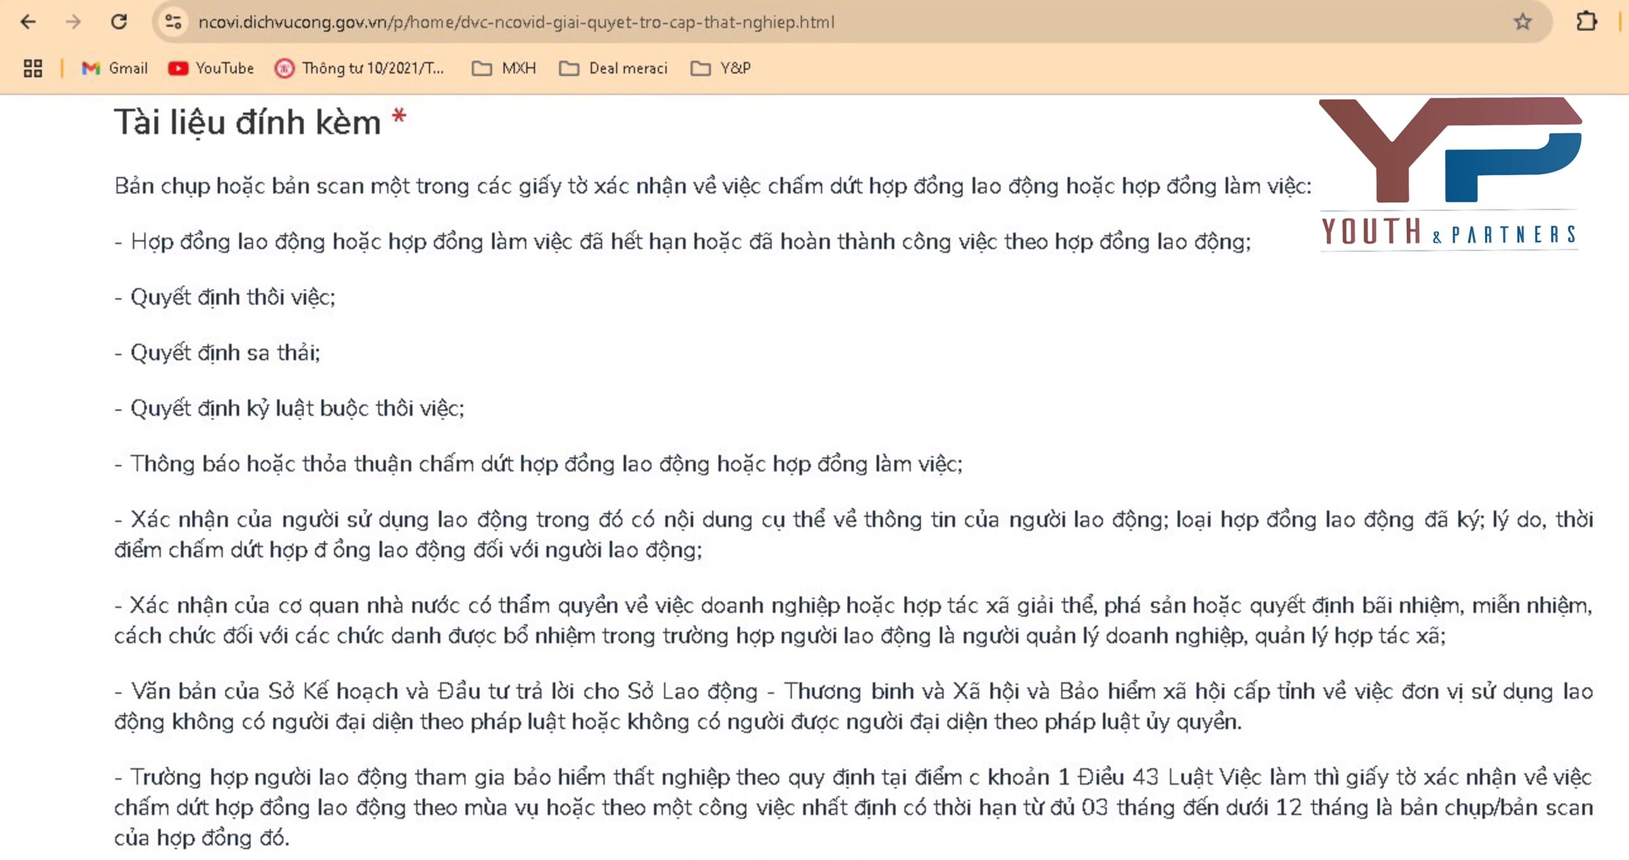1629x860 pixels.
Task: Click the Quyết định thôi việc line
Action: tap(232, 297)
